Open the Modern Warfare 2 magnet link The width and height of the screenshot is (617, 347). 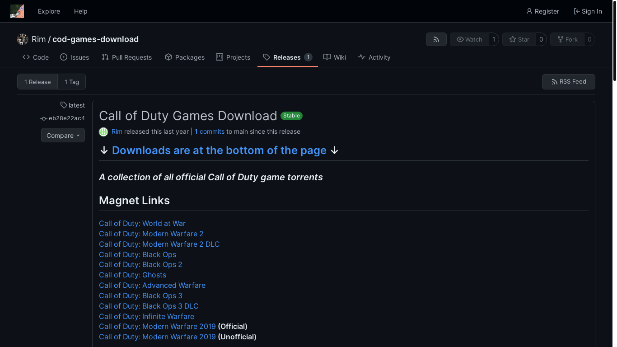(x=151, y=234)
